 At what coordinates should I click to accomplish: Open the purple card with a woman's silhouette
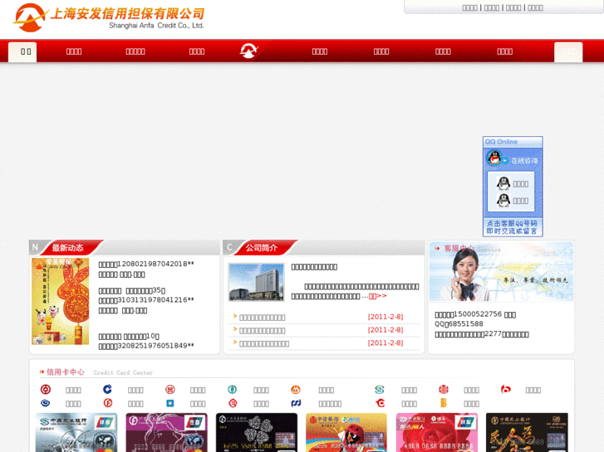[166, 432]
